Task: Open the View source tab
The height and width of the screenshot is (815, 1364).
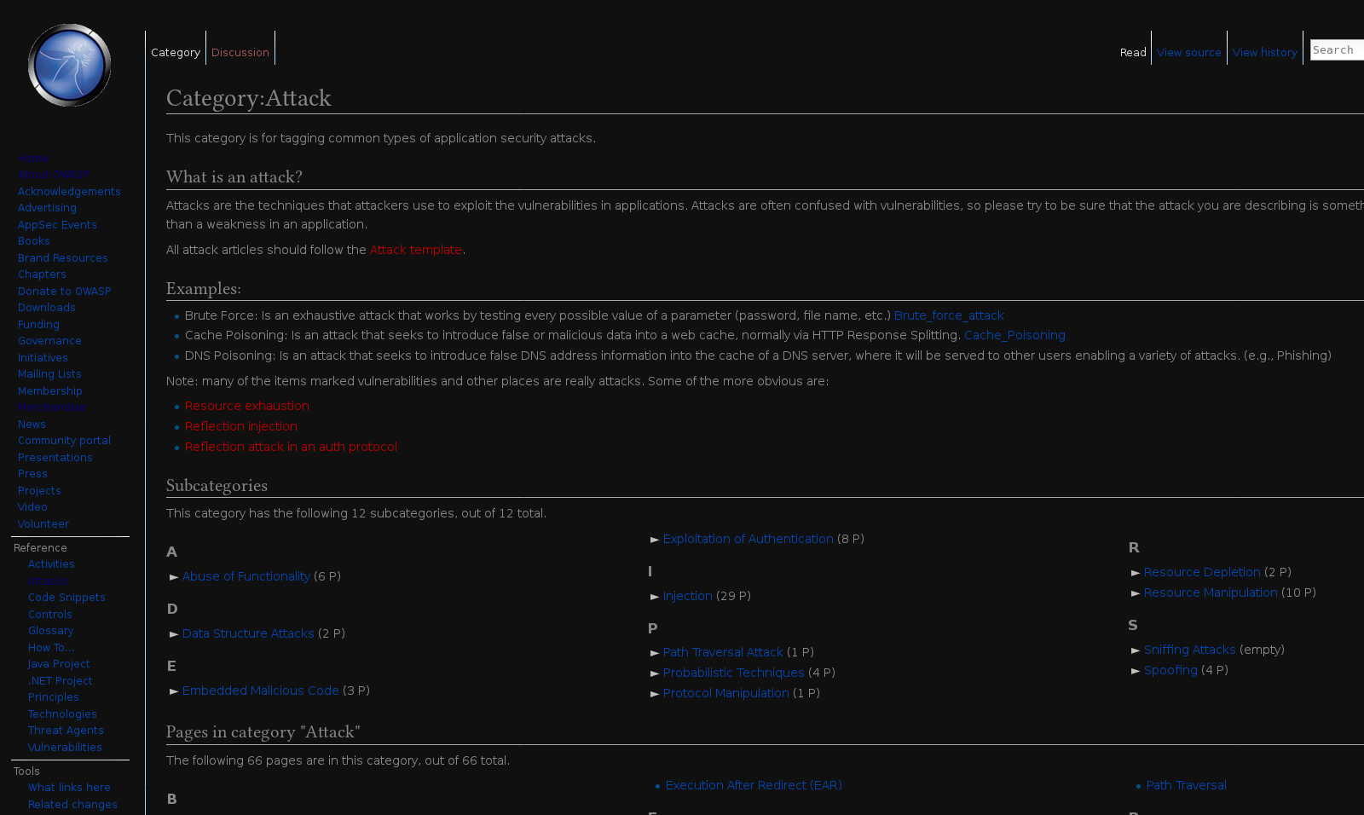Action: point(1189,52)
